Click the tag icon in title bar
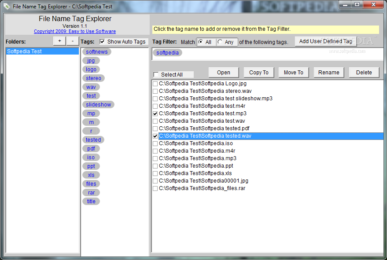387x260 pixels. tap(7, 6)
